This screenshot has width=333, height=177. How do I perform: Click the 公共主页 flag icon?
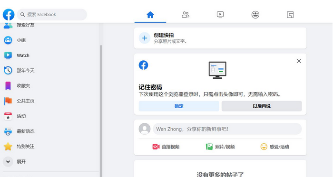coord(8,101)
